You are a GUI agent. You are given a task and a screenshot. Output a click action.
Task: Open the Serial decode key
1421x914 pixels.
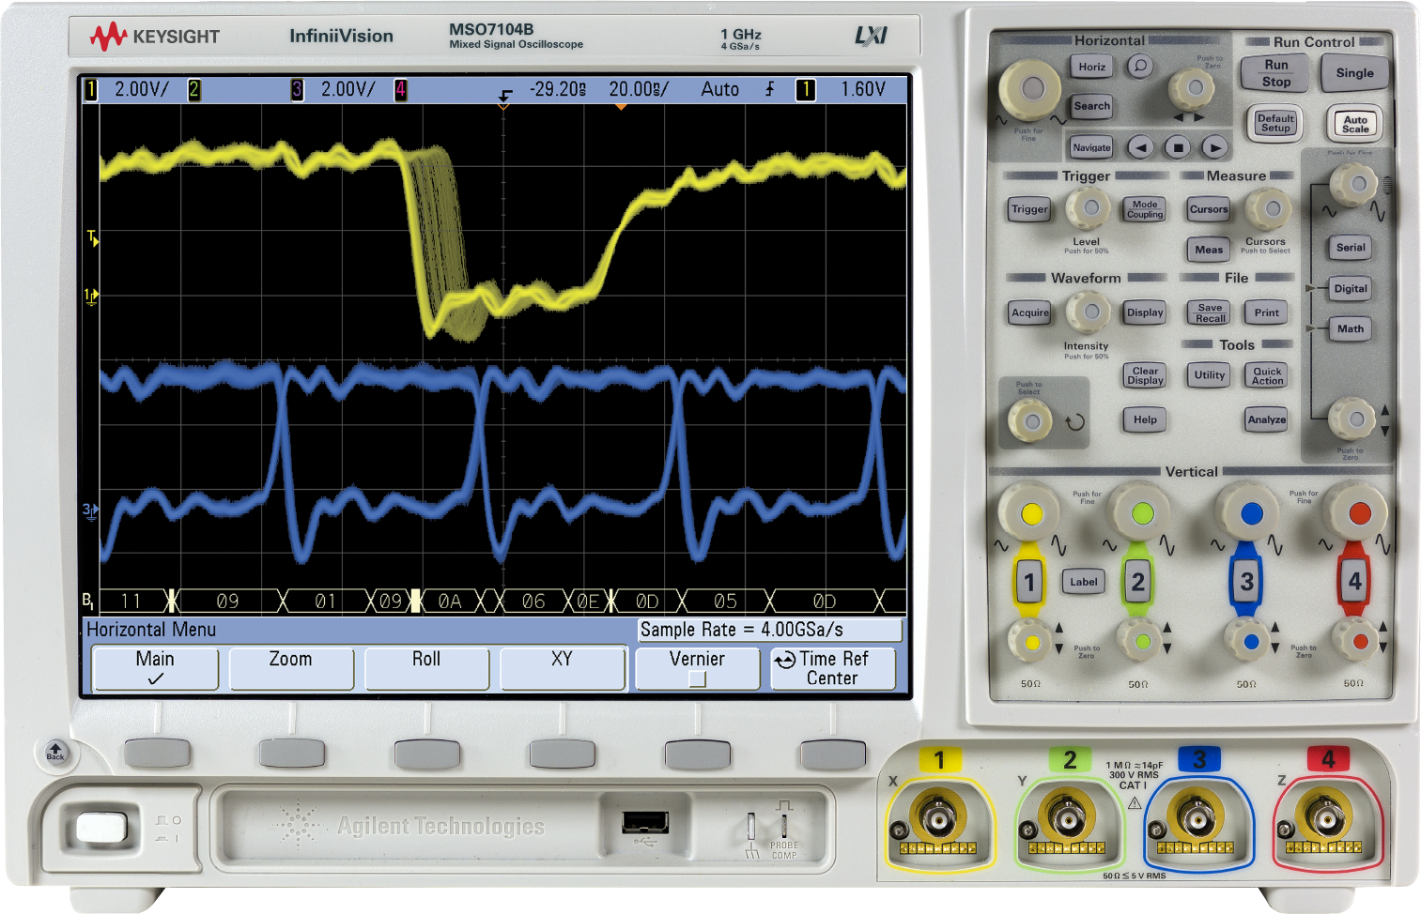click(x=1351, y=248)
